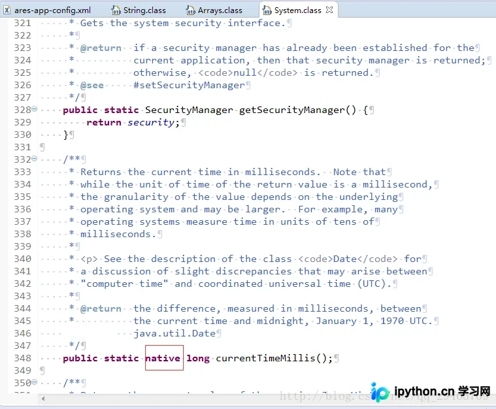Click 'getSecurityManager()' method name on line 328
This screenshot has width=496, height=409.
point(297,110)
